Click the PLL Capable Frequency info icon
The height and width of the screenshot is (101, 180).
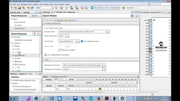pos(82,41)
